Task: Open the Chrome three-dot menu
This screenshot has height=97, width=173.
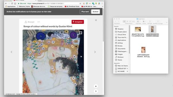Action: [x=102, y=4]
